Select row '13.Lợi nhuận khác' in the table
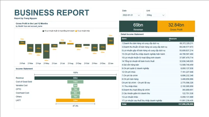The width and height of the screenshot is (209, 117). click(x=157, y=97)
